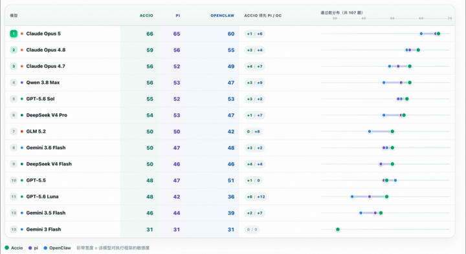466x254 pixels.
Task: Click the green Accio legend dot
Action: pos(7,248)
